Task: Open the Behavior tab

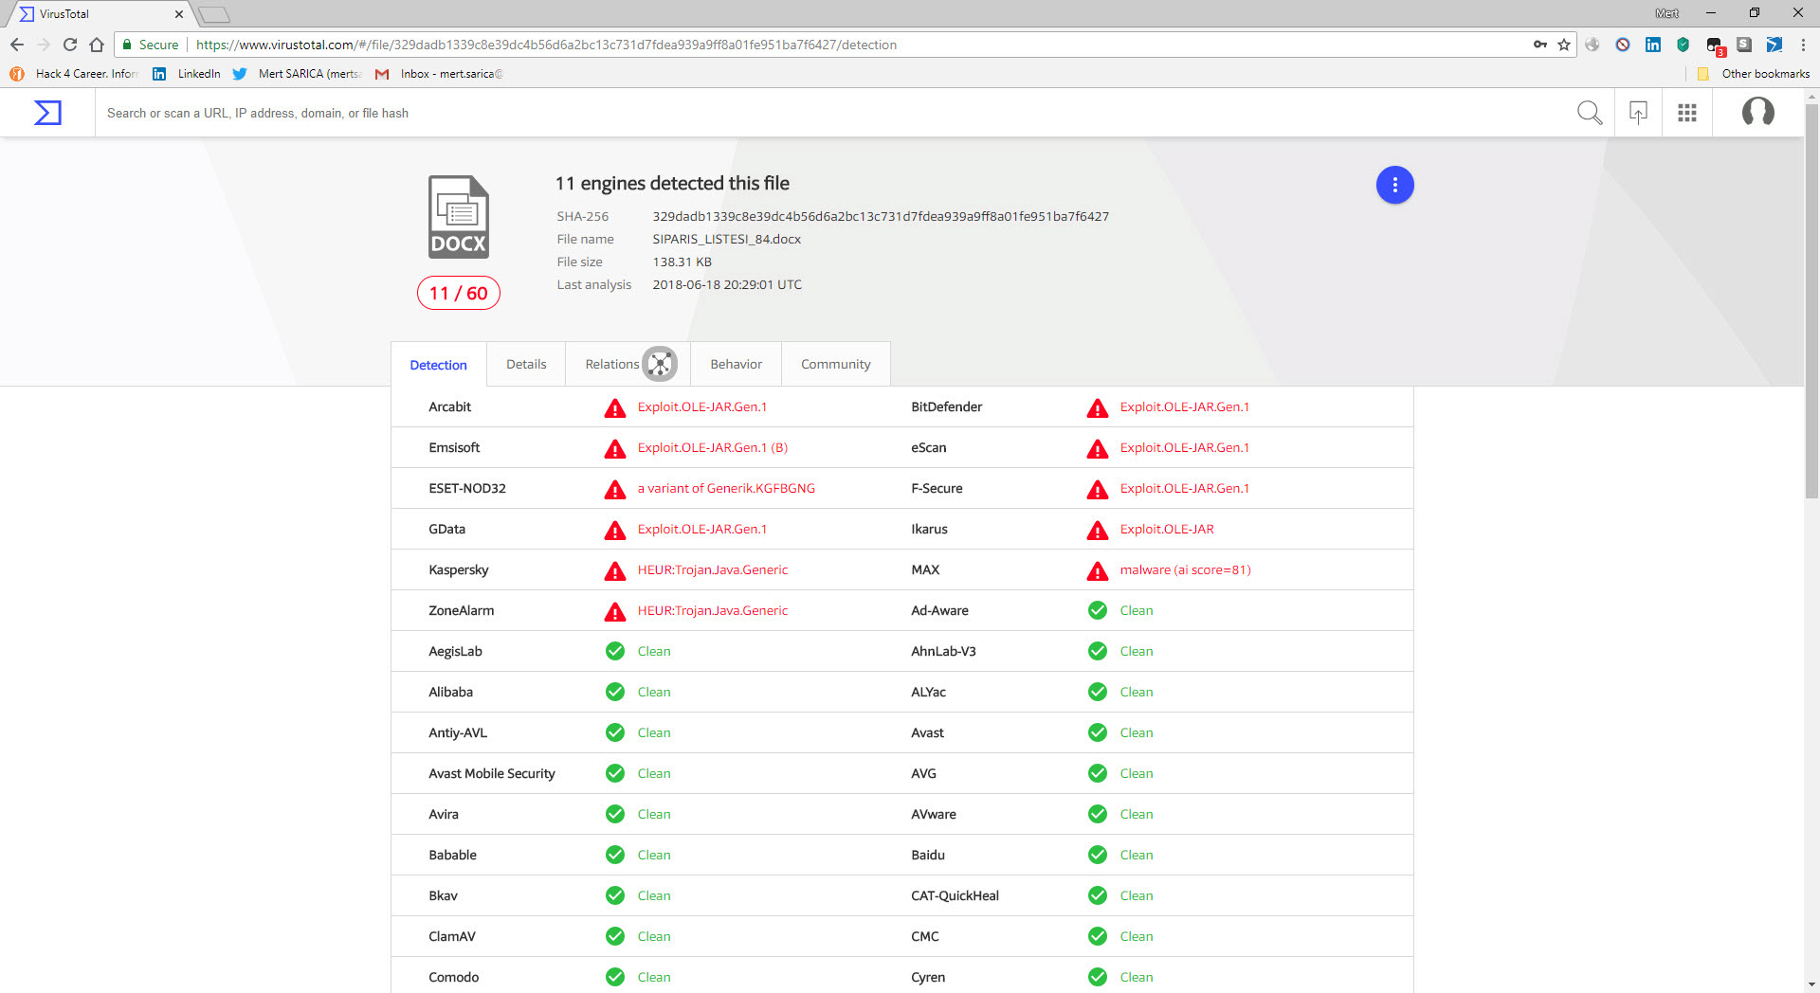Action: pos(736,364)
